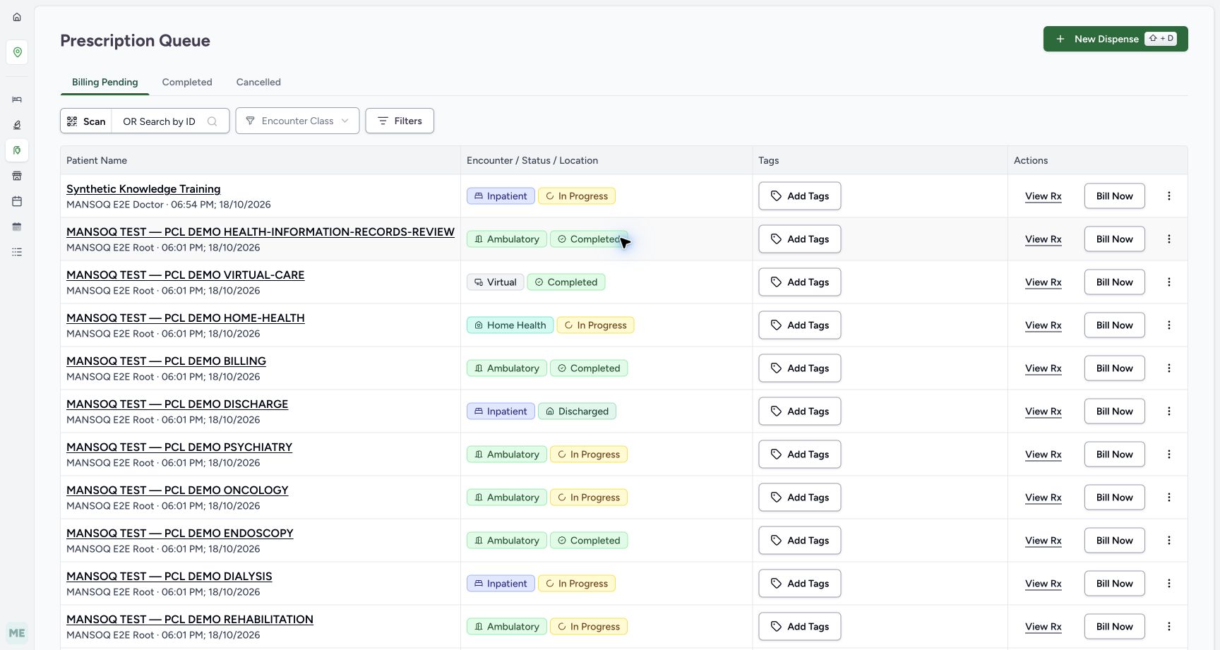Open more options for PCL DEMO BILLING row
Viewport: 1220px width, 650px height.
(x=1169, y=368)
